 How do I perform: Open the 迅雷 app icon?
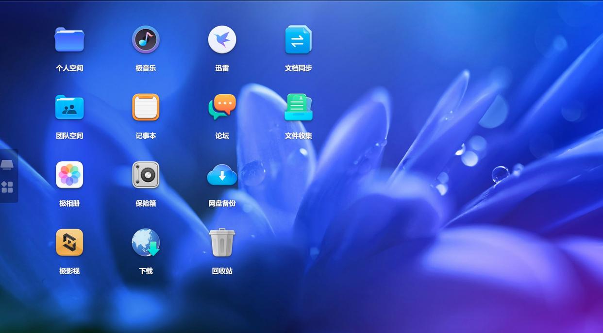[222, 39]
